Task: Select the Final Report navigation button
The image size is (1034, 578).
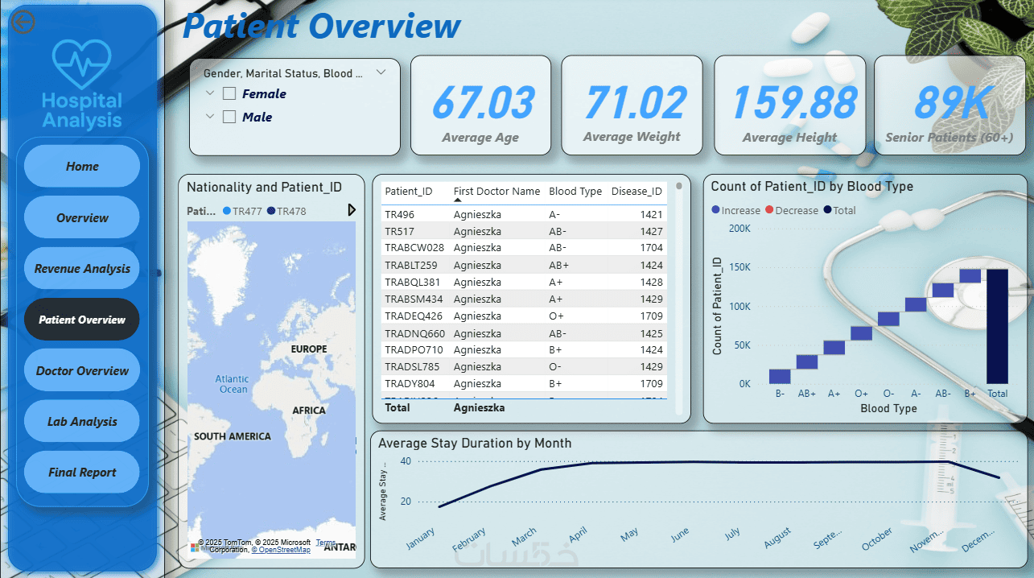Action: [82, 473]
